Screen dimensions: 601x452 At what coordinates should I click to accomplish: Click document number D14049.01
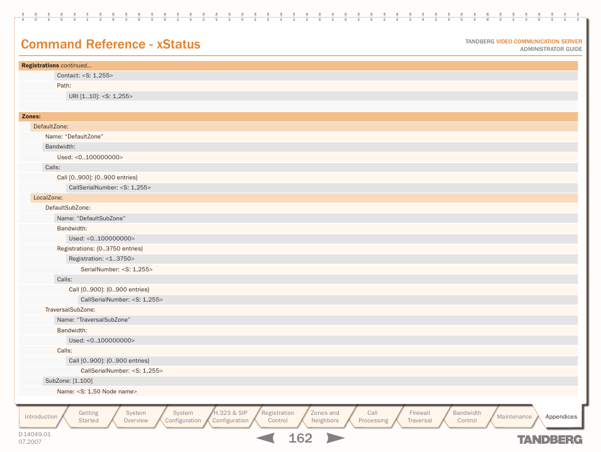35,434
